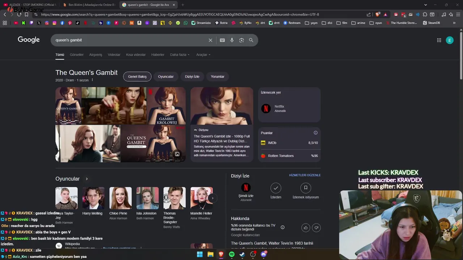
Task: Open Pinterest bookmark icon
Action: tap(70, 23)
